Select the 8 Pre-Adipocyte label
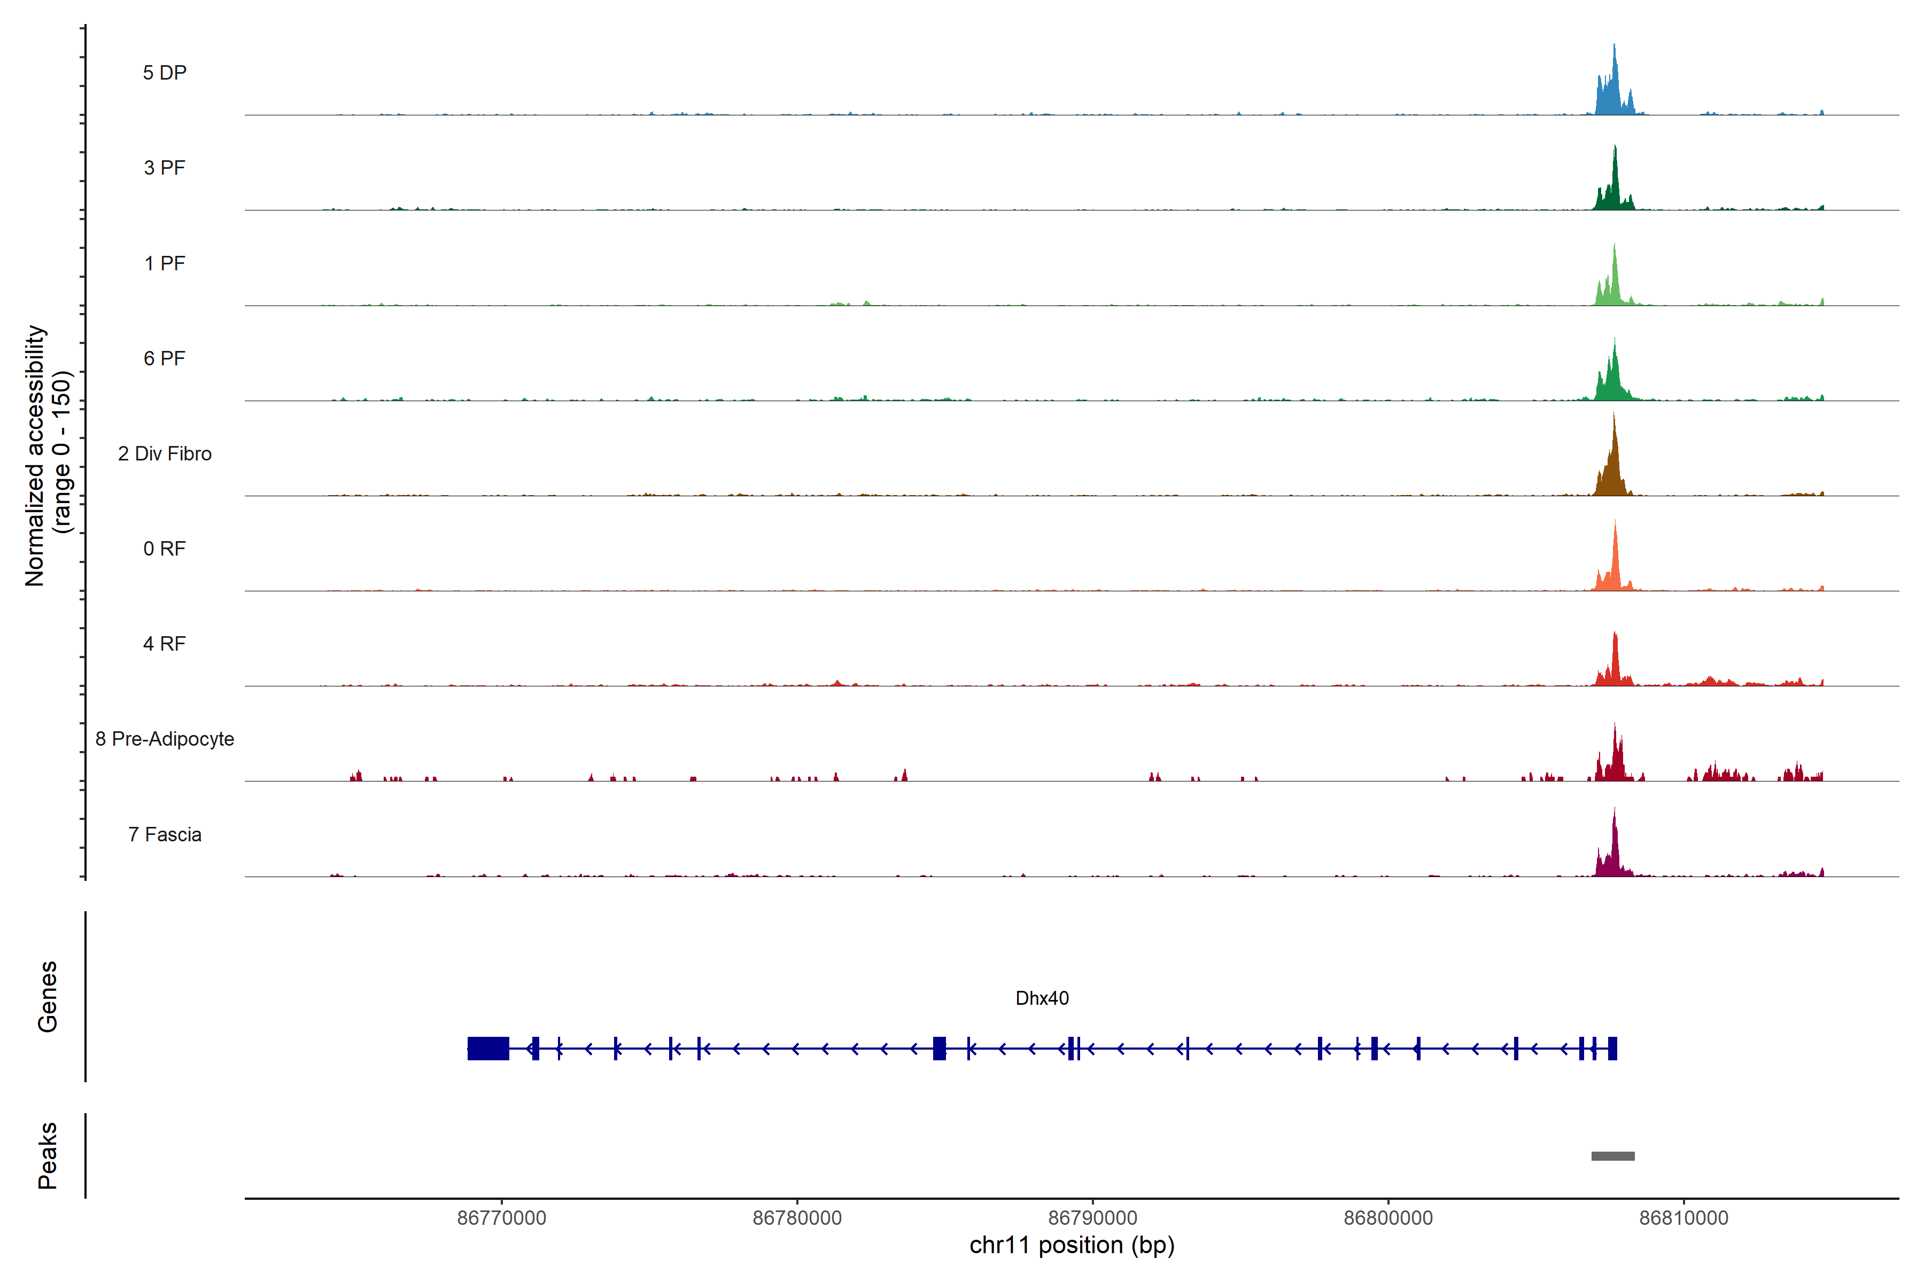This screenshot has width=1924, height=1282. tap(165, 739)
